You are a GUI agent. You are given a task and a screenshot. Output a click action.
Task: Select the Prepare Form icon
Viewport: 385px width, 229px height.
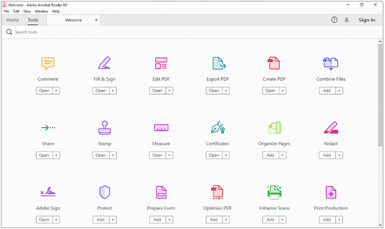(161, 192)
